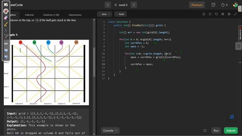Click the gray keyboard-style annotation toolbar icon
This screenshot has height=136, width=242.
click(6, 44)
